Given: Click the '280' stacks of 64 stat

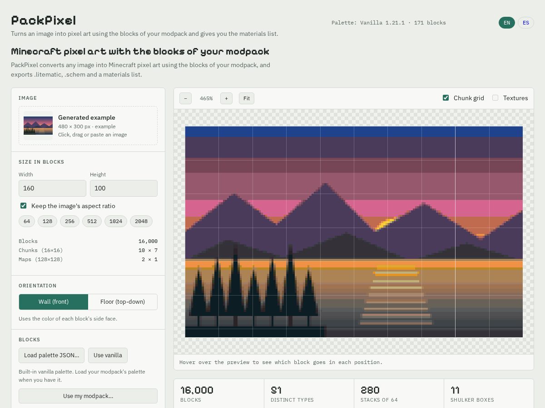Looking at the screenshot, I should pos(370,390).
